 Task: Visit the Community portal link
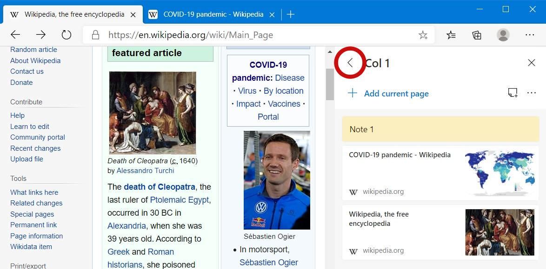point(38,137)
